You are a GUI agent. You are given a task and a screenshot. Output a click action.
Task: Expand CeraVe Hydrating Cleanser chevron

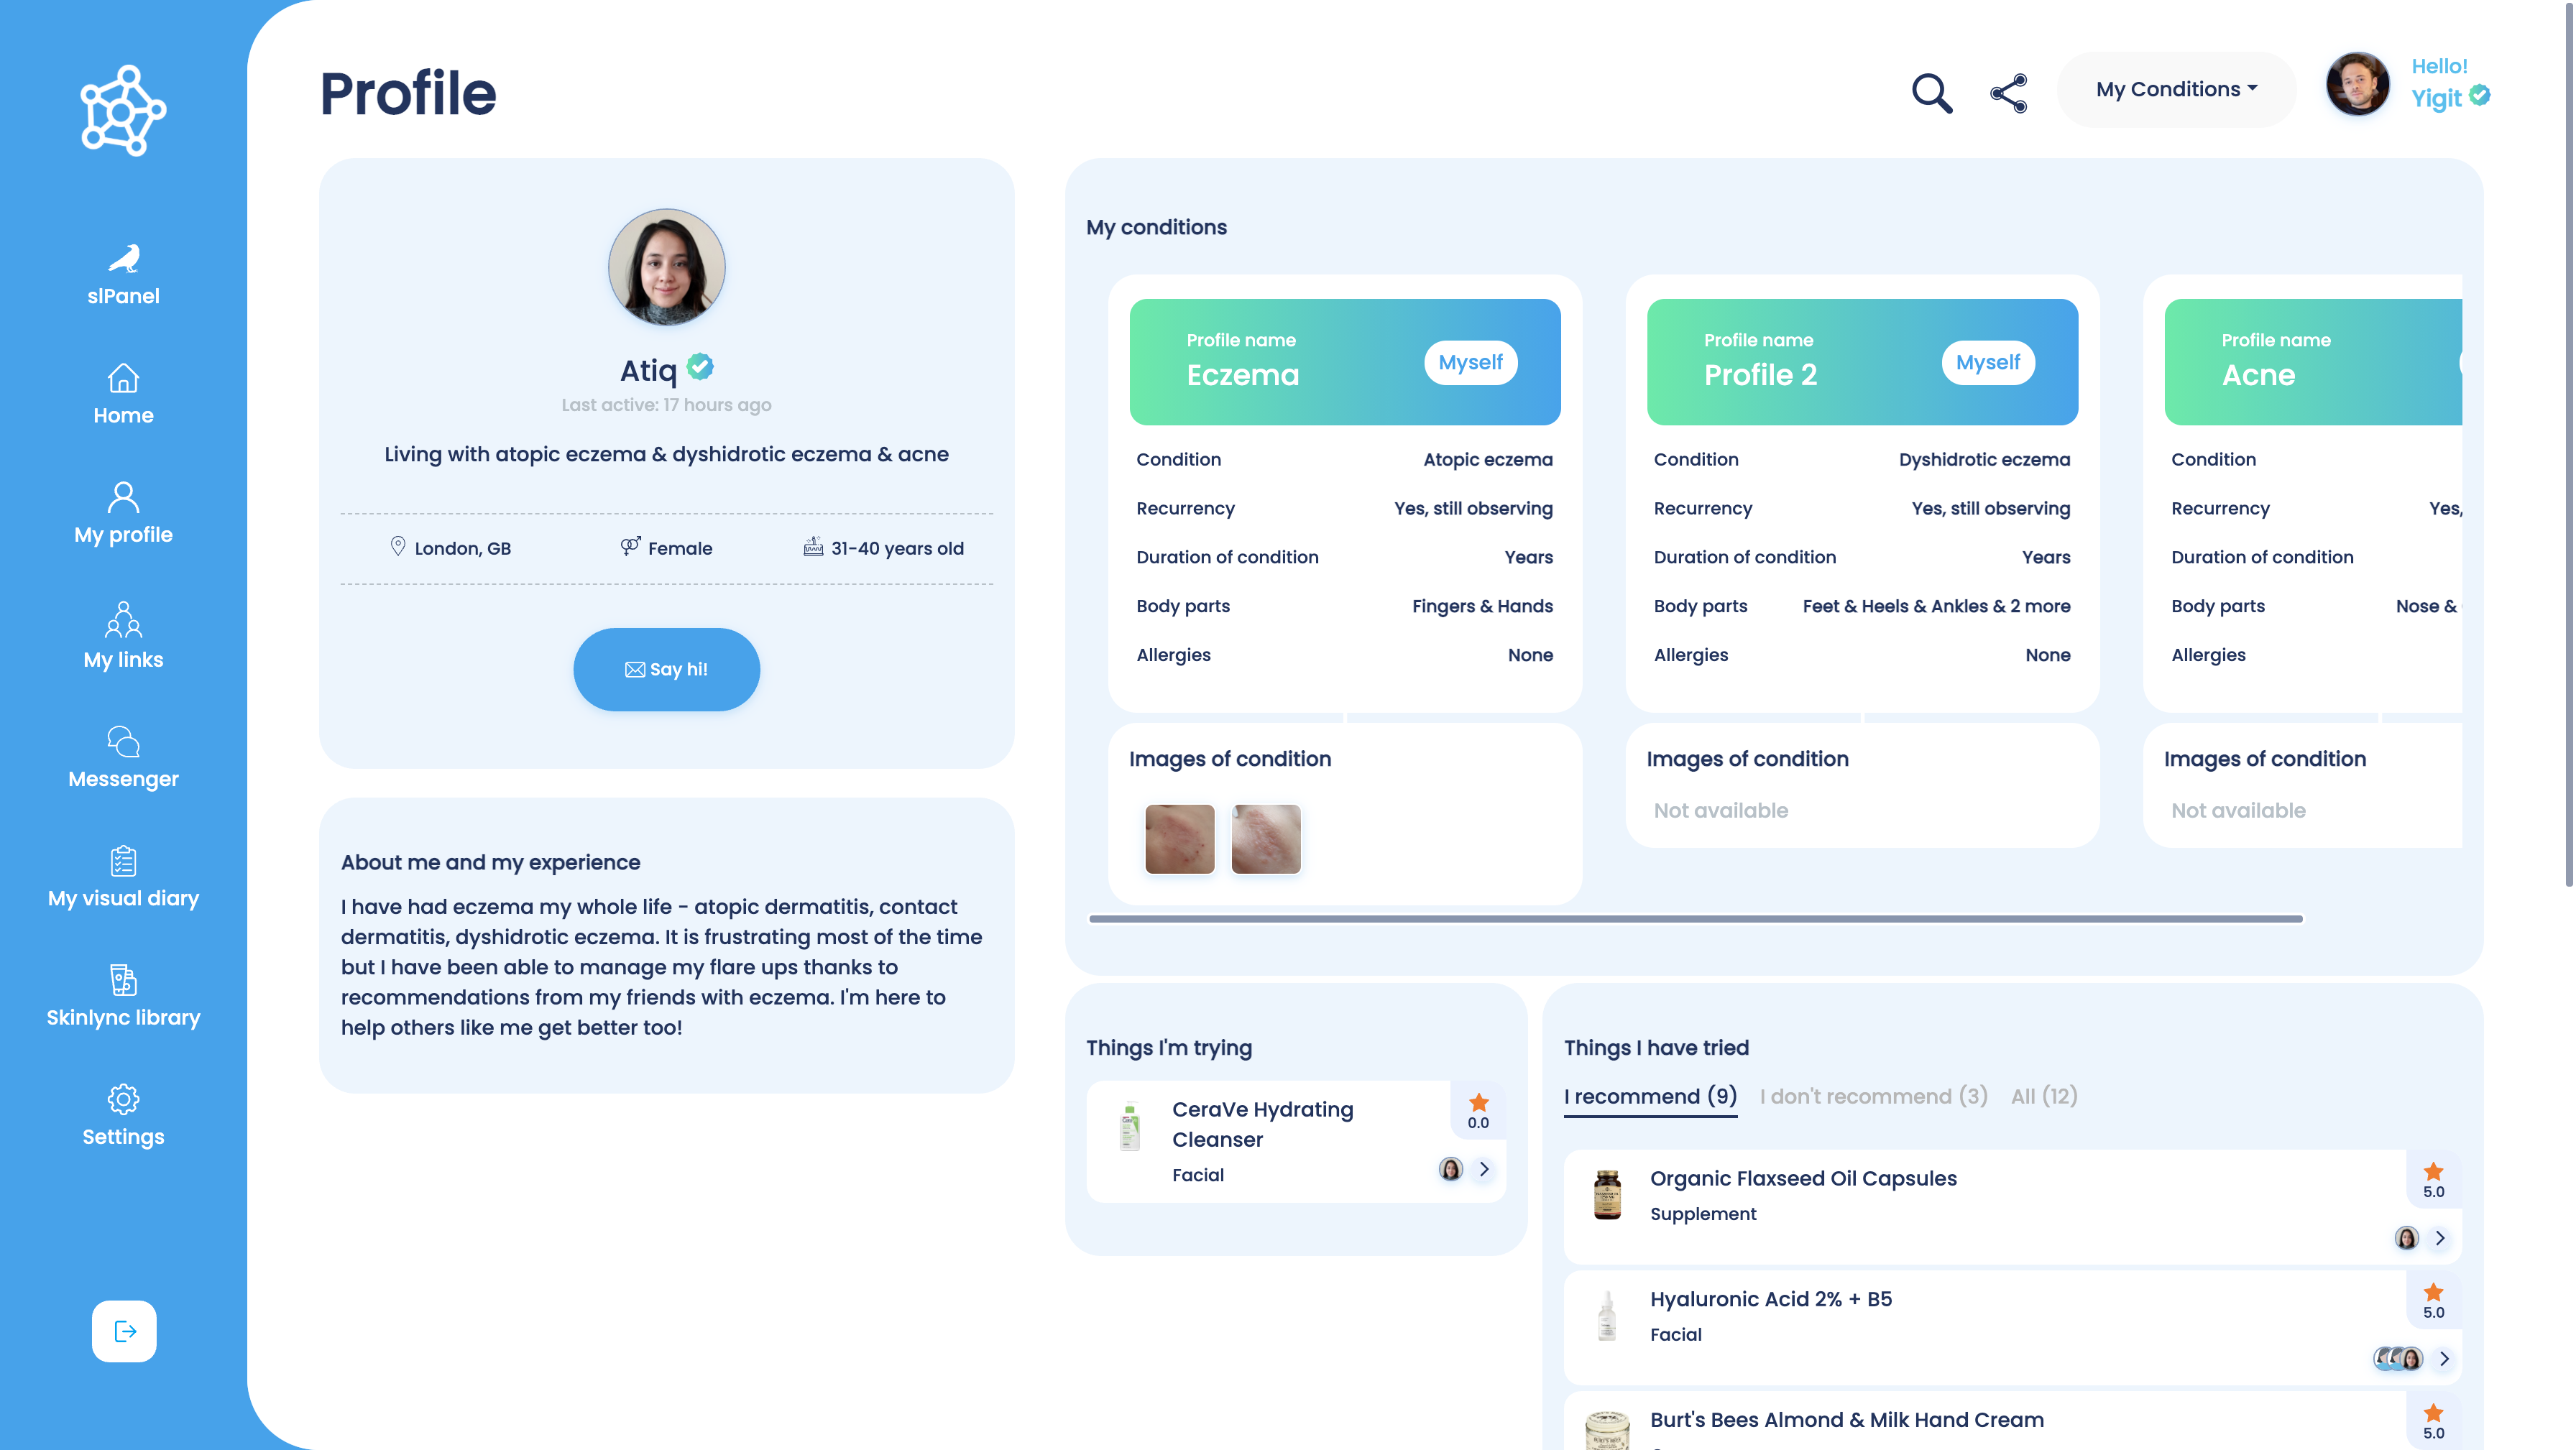point(1484,1169)
